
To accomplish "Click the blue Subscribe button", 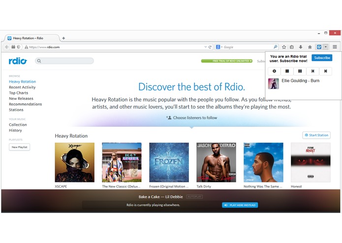I will pos(322,58).
